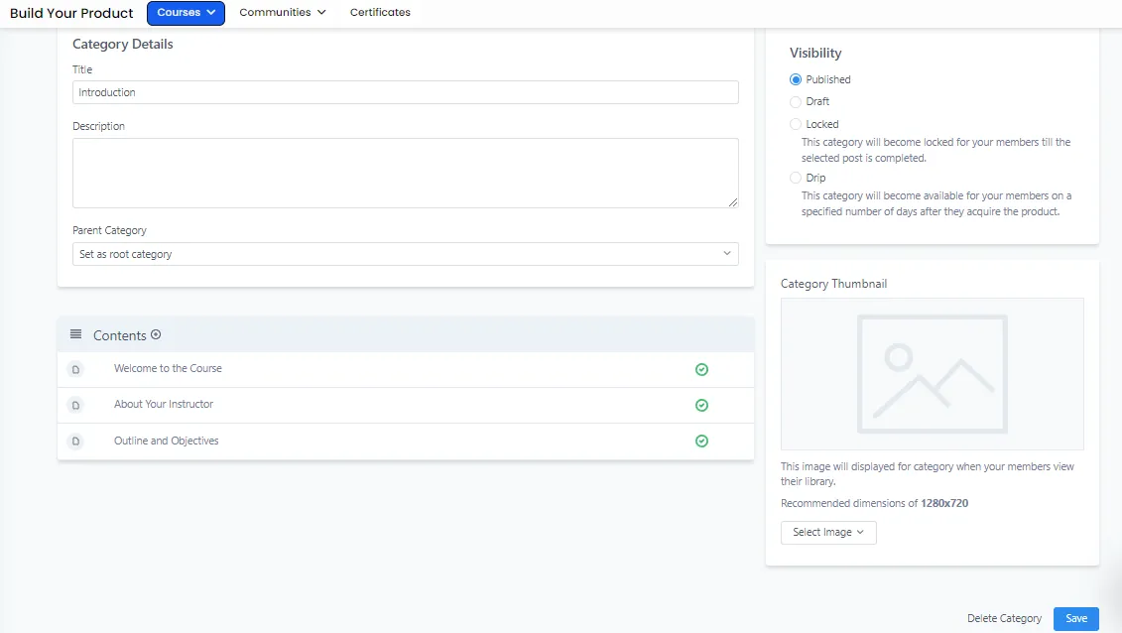Viewport: 1122px width, 633px height.
Task: Go to the Certificates tab
Action: [380, 12]
